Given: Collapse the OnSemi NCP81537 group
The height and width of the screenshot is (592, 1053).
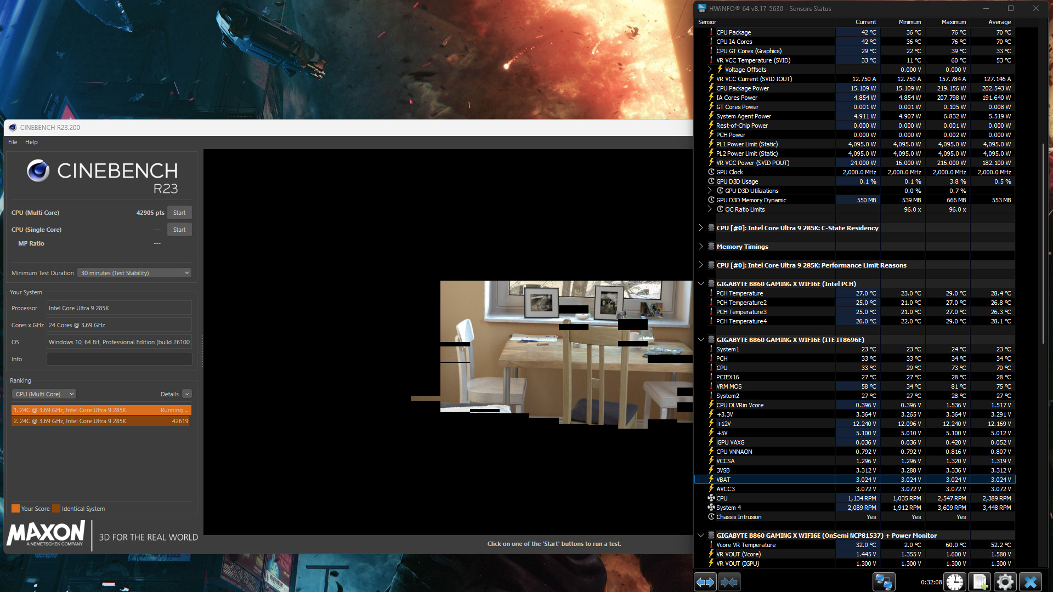Looking at the screenshot, I should (x=701, y=536).
